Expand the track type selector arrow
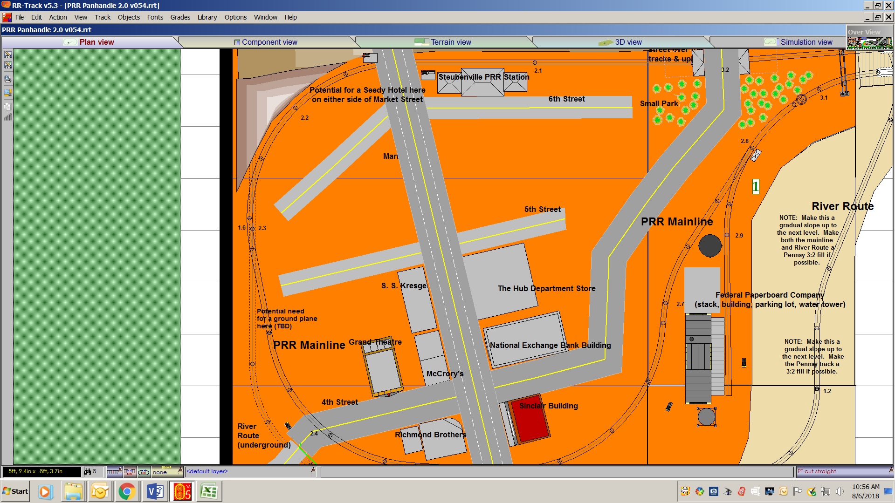 120,470
